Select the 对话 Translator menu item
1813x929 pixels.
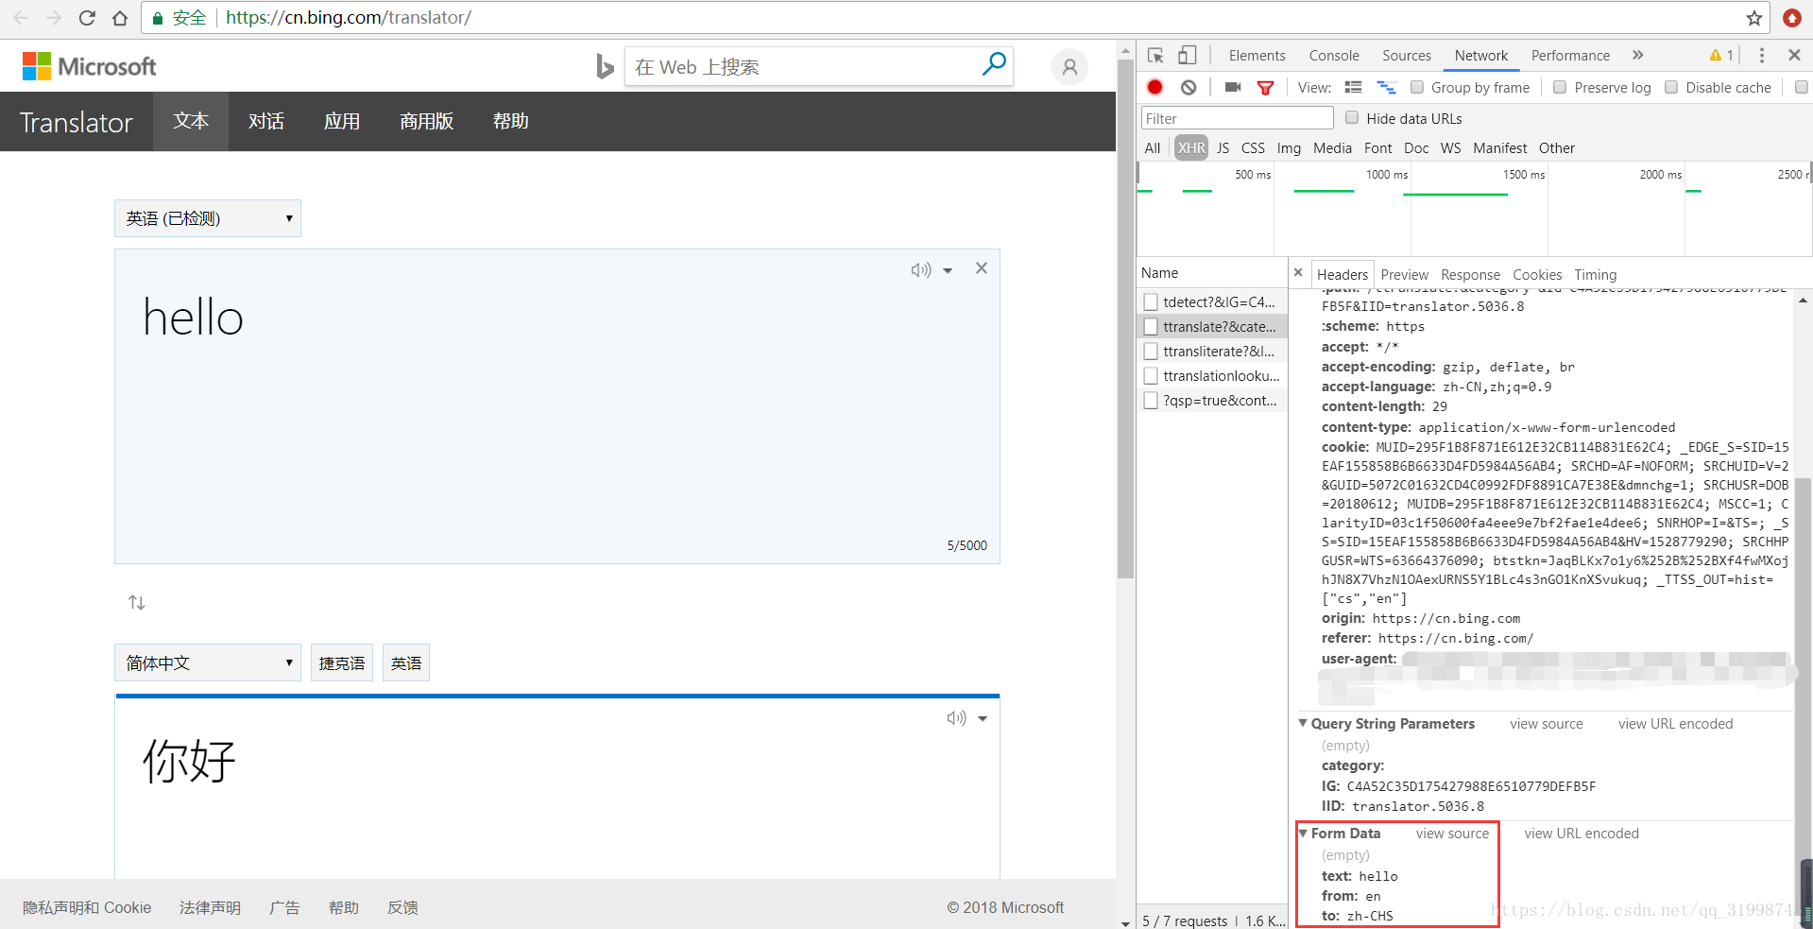click(266, 121)
